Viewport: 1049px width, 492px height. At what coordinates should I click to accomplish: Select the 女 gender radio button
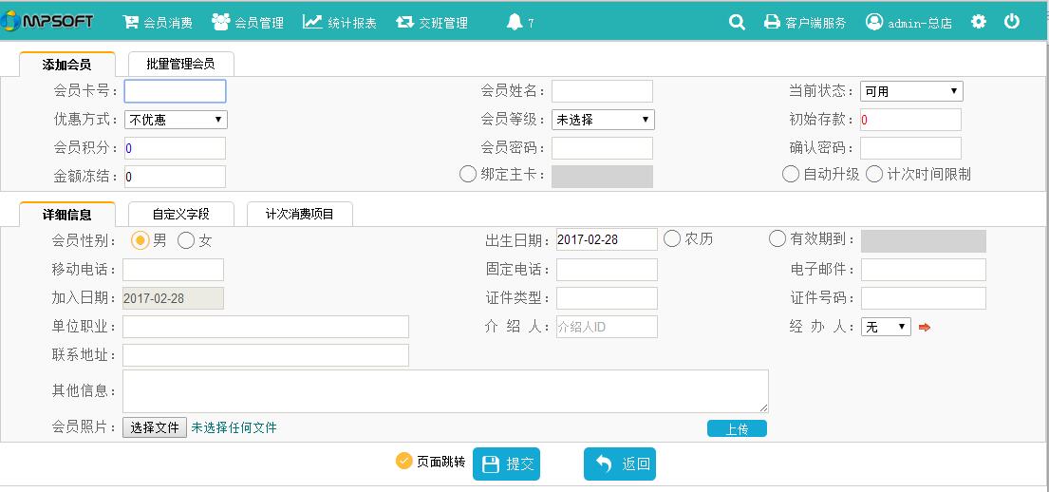click(x=185, y=240)
